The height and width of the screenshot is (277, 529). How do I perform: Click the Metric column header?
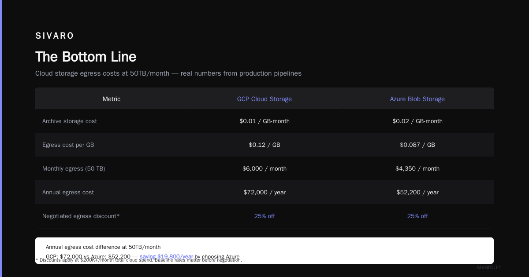[112, 99]
